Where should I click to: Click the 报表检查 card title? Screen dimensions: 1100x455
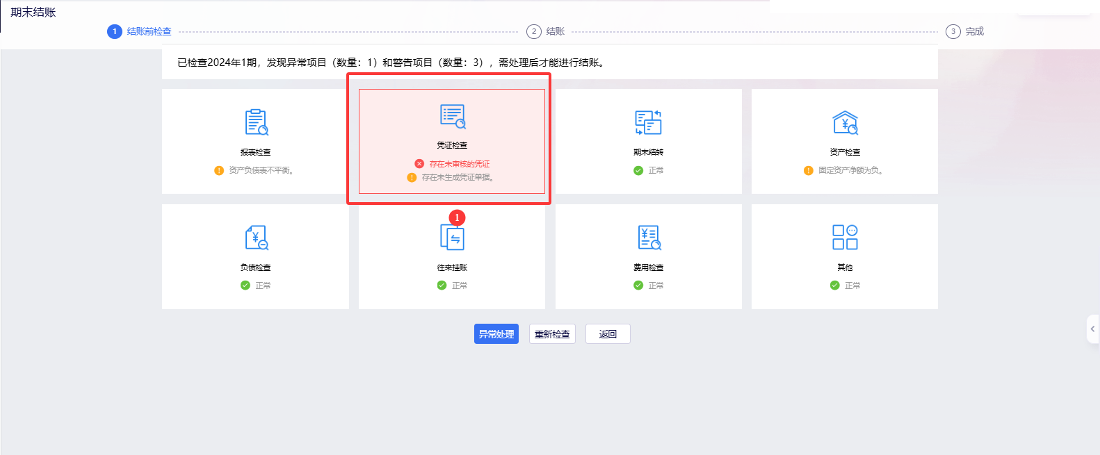click(256, 152)
